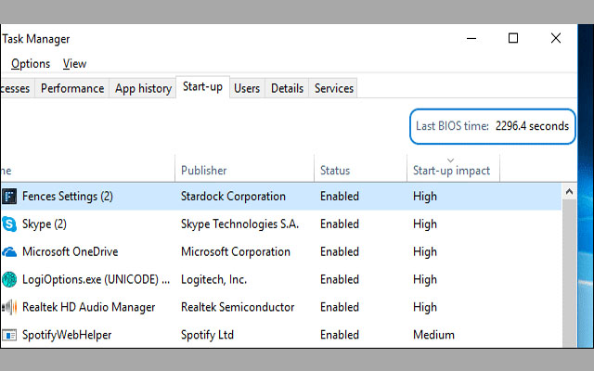Switch to the App history tab

tap(143, 88)
